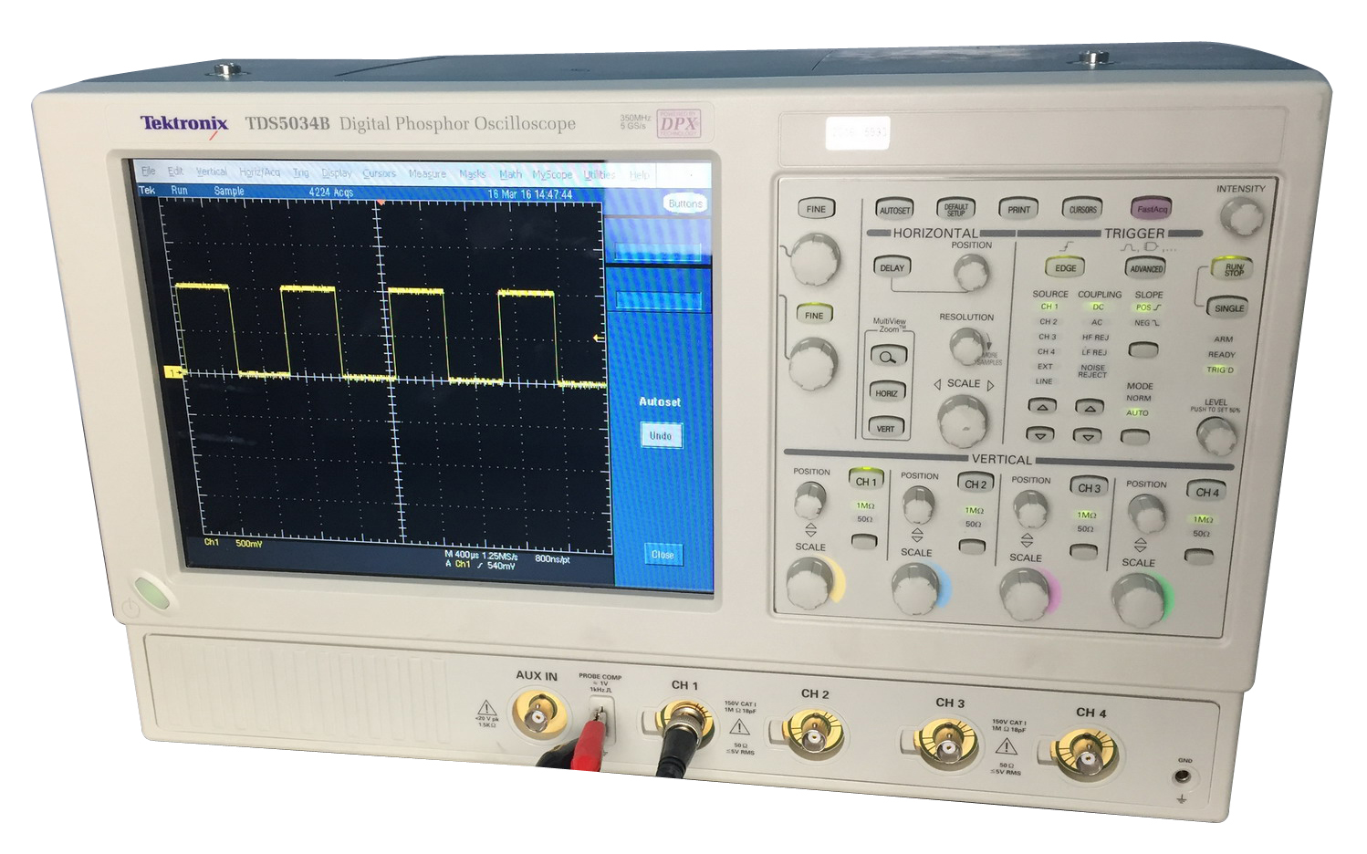Enable channel CH 2 with its button

click(975, 484)
